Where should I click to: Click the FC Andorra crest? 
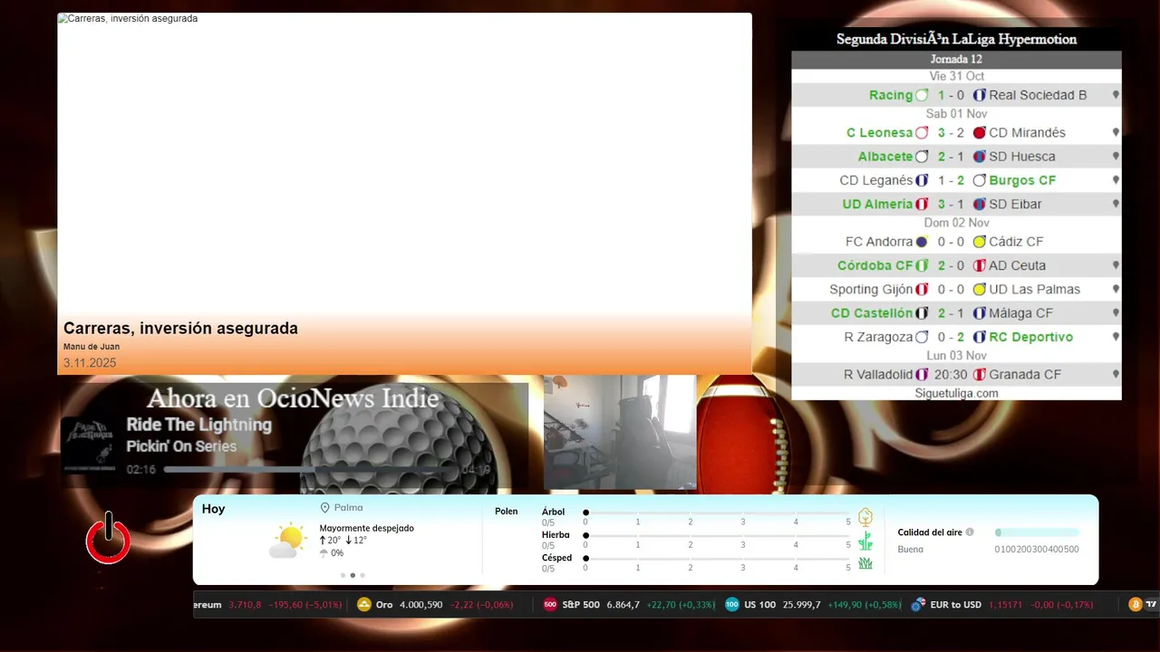(x=922, y=242)
